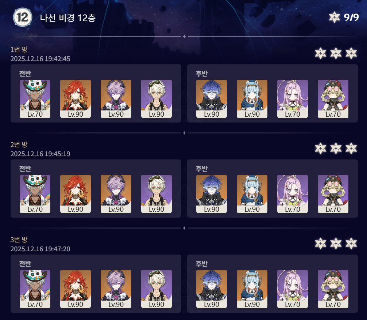Click middle star of Room 3 rating

click(336, 243)
